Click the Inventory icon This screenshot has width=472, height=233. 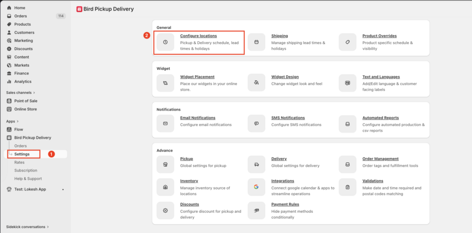tap(165, 187)
